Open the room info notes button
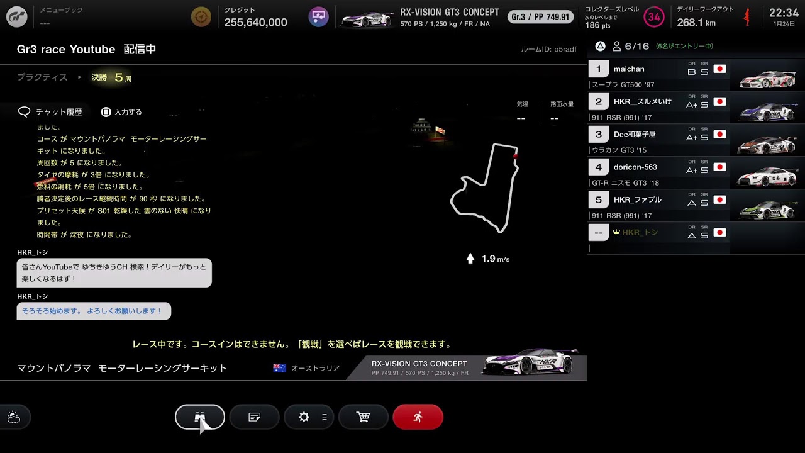Viewport: 805px width, 453px height. coord(254,417)
